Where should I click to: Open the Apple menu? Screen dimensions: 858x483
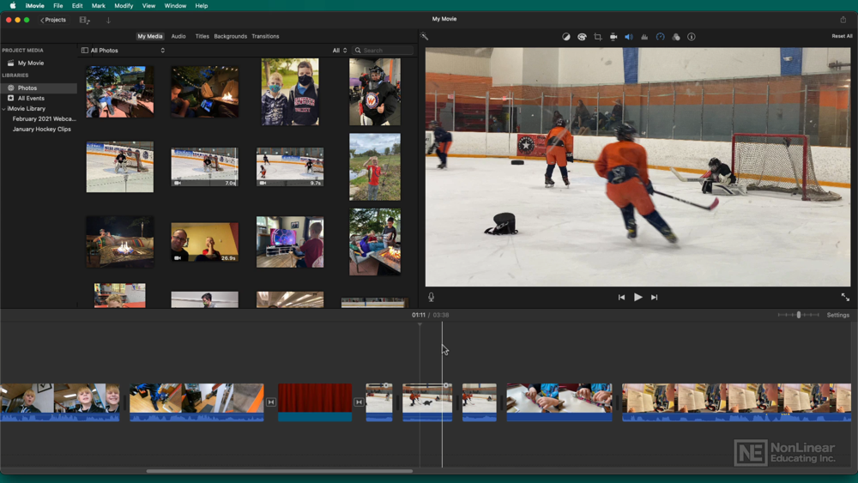[x=13, y=5]
